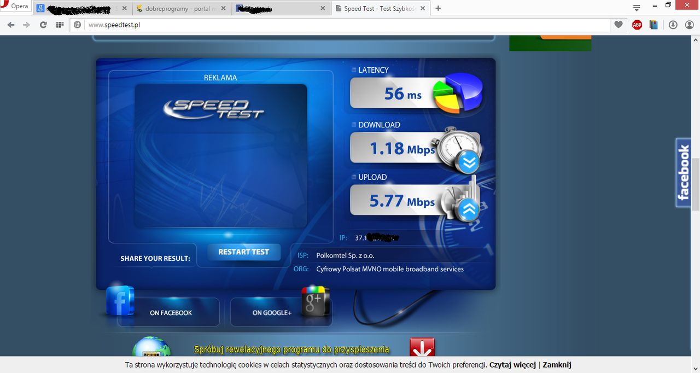Click the latency pie chart icon
Image resolution: width=700 pixels, height=373 pixels.
pyautogui.click(x=458, y=93)
